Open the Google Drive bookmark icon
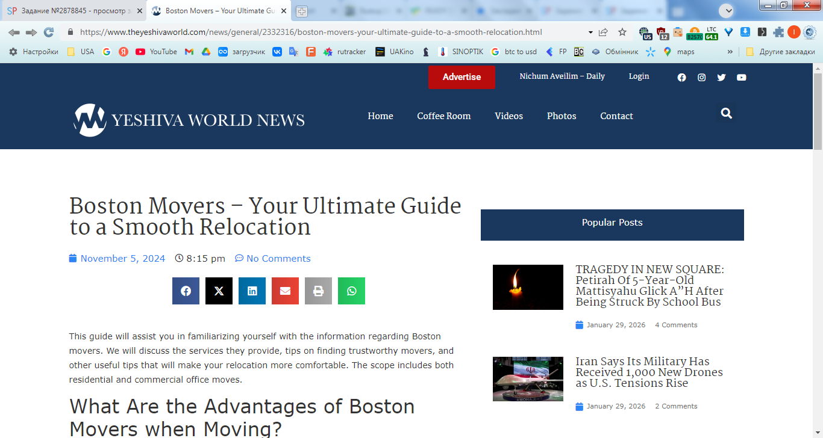This screenshot has width=823, height=438. click(x=206, y=52)
